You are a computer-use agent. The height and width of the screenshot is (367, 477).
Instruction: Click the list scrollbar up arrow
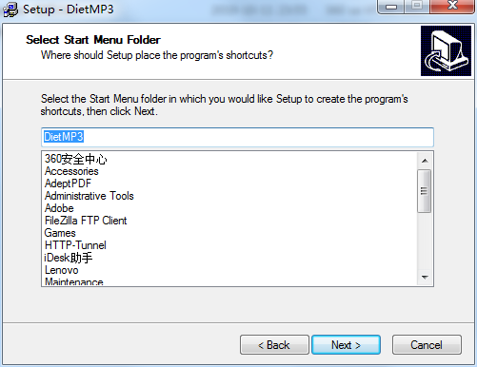425,161
